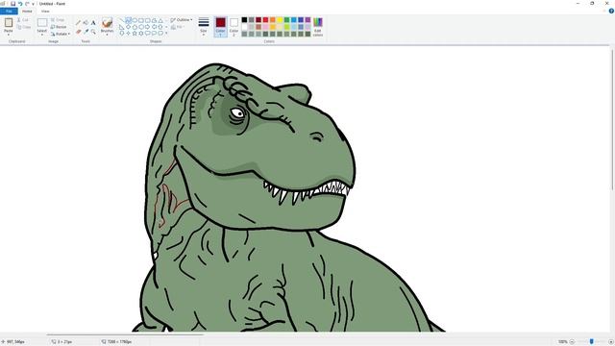615x346 pixels.
Task: Click the Paste clipboard icon
Action: (9, 23)
